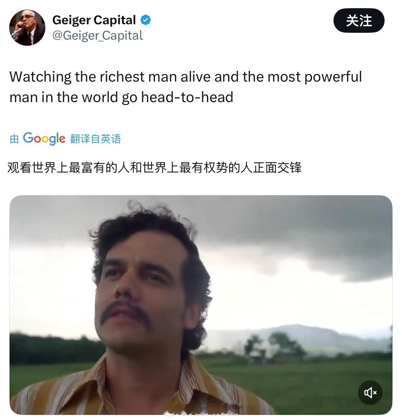Unmute the video with the speaker icon

[x=370, y=393]
